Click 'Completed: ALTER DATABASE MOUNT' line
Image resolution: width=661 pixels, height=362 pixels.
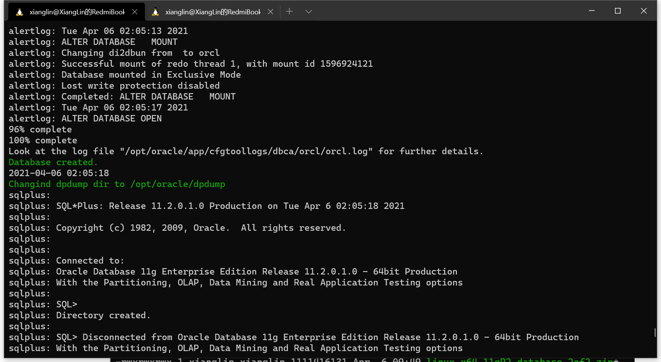click(122, 97)
